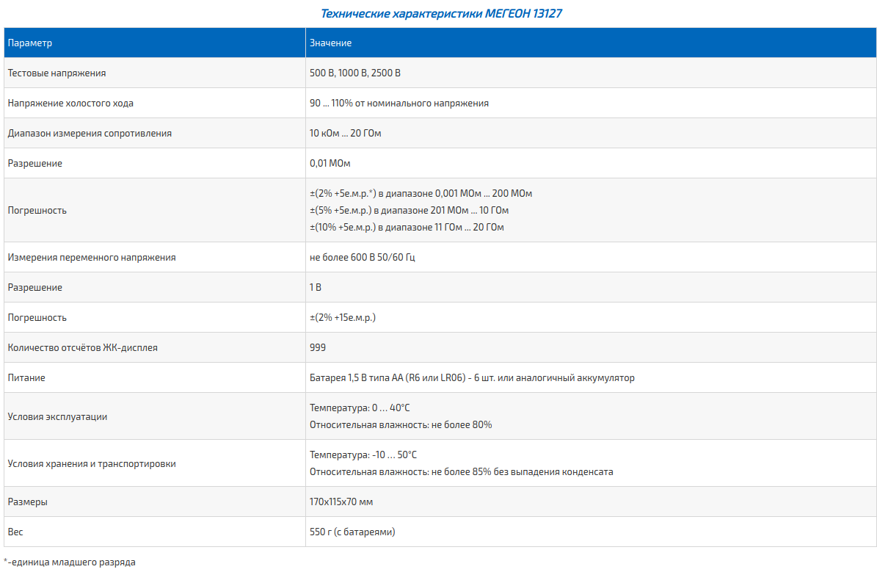Select the '±(2% +5е.м.р.*)' accuracy line
The width and height of the screenshot is (877, 572).
pos(421,194)
